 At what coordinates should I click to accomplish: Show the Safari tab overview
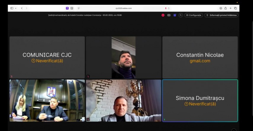pyautogui.click(x=236, y=8)
